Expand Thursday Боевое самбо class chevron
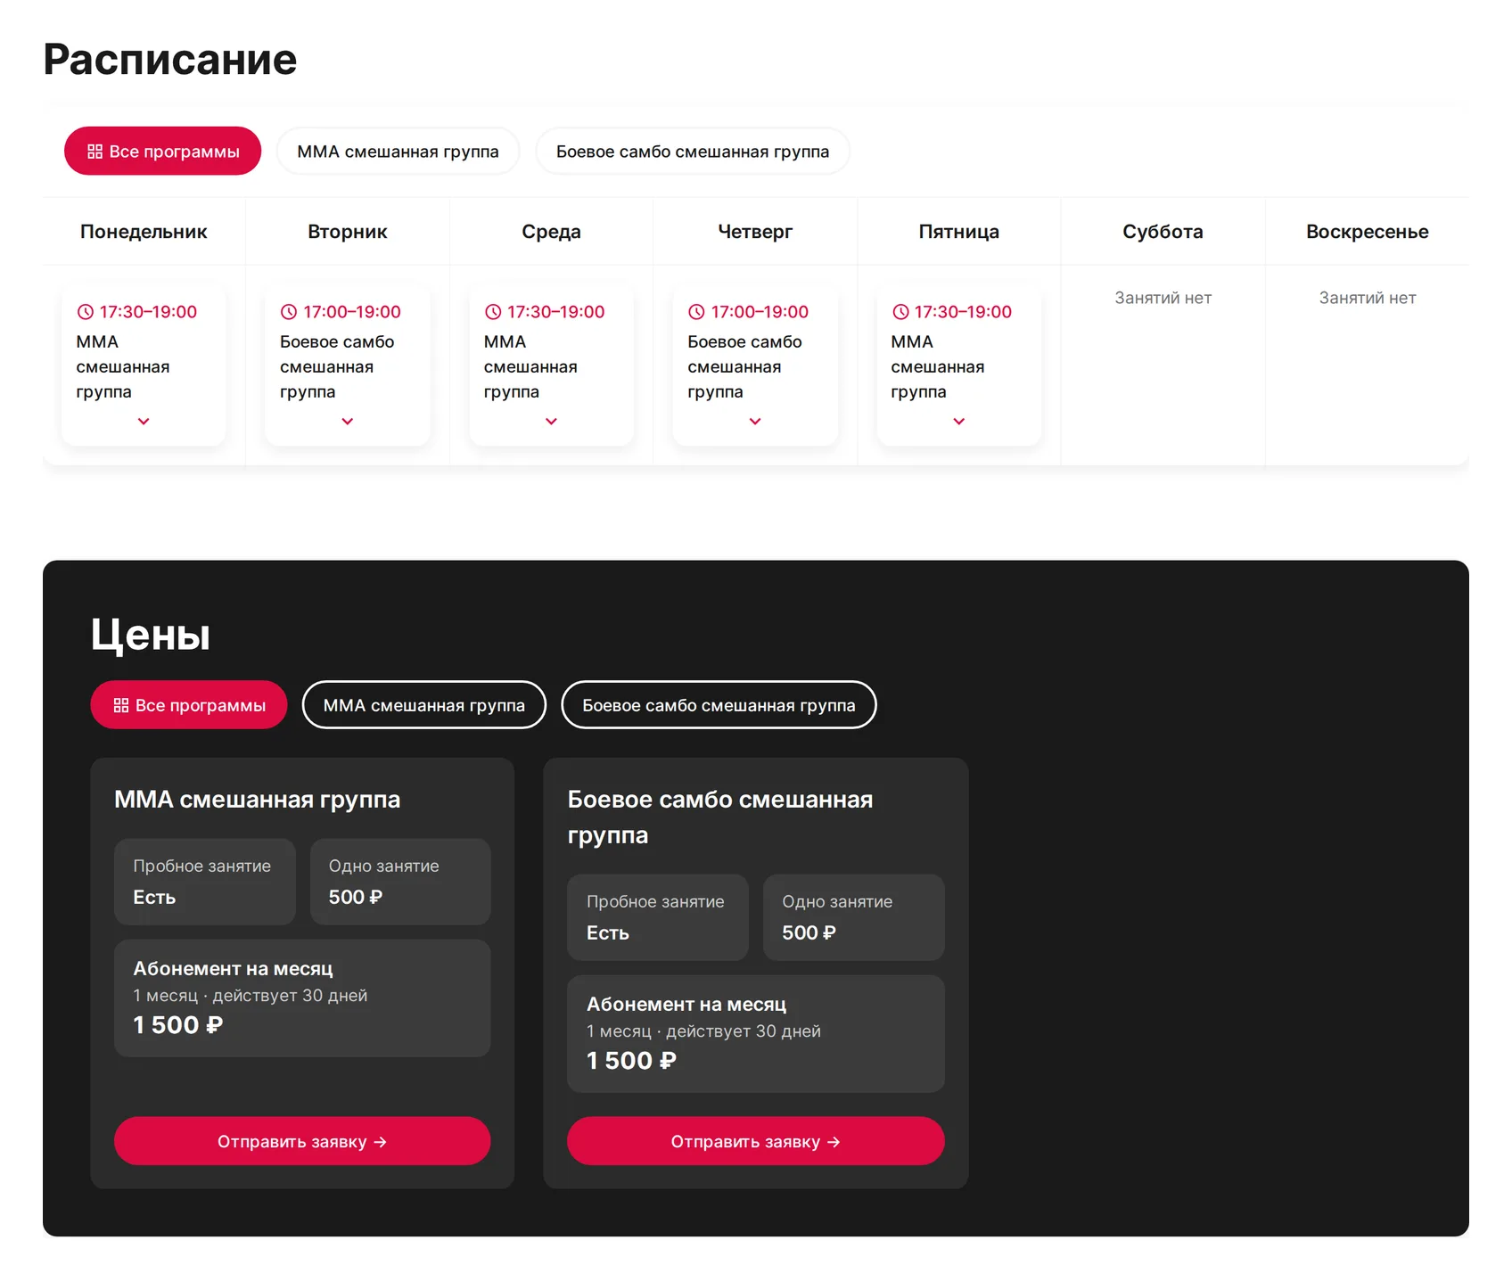The height and width of the screenshot is (1281, 1512). [755, 421]
